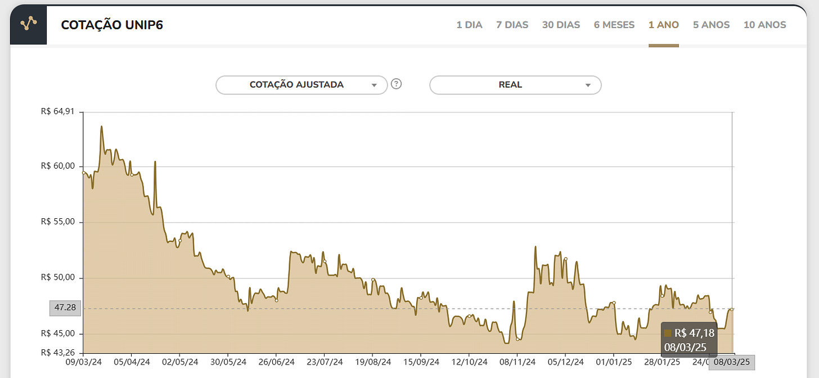Viewport: 819px width, 378px height.
Task: Click the 15/09/24 date label
Action: (421, 362)
